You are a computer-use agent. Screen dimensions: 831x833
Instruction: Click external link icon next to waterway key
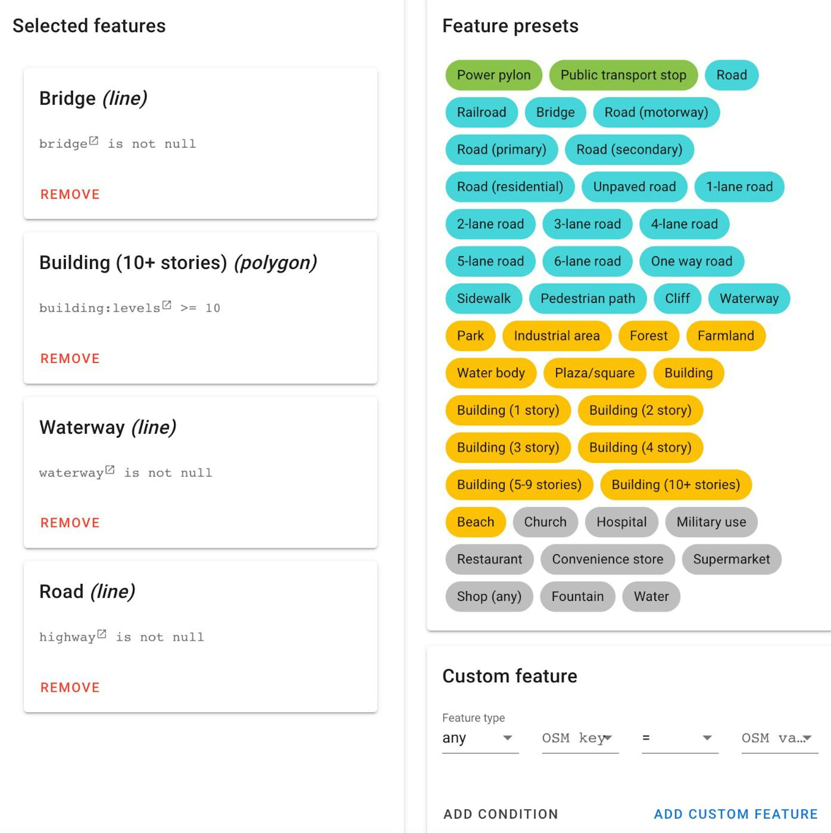click(110, 470)
